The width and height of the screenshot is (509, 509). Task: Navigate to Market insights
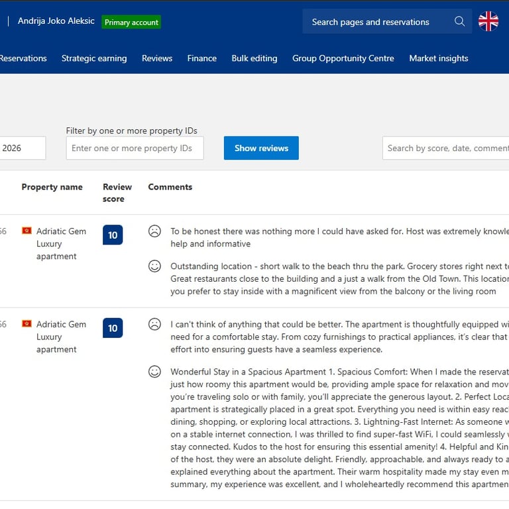coord(439,58)
